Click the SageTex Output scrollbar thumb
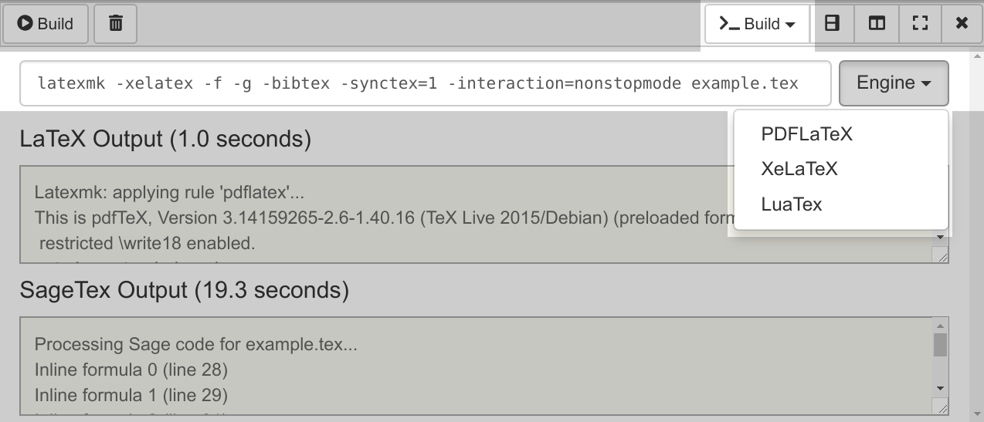Image resolution: width=984 pixels, height=422 pixels. 940,345
